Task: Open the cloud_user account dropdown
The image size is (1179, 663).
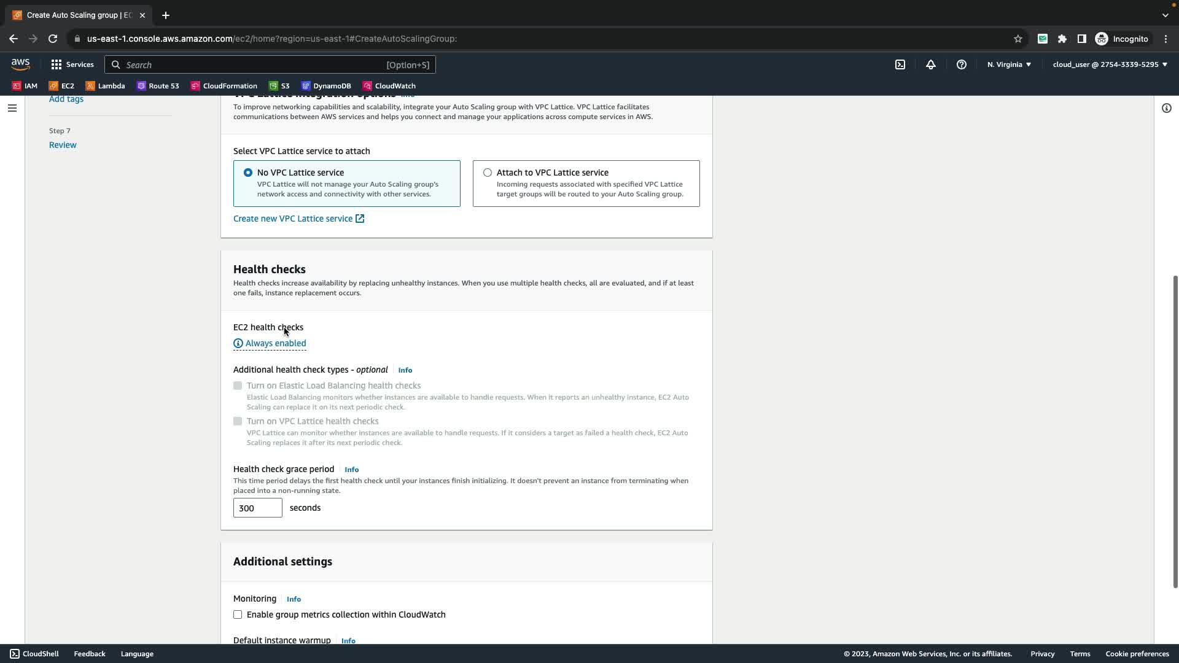Action: [1110, 64]
